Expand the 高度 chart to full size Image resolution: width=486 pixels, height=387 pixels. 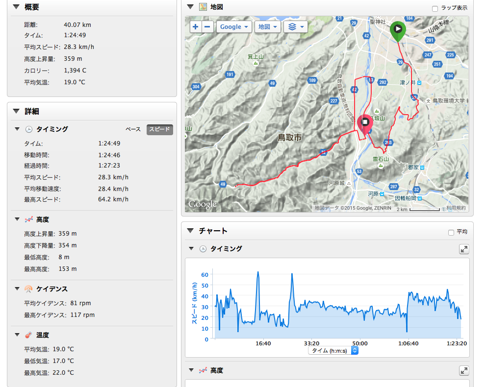(x=464, y=371)
